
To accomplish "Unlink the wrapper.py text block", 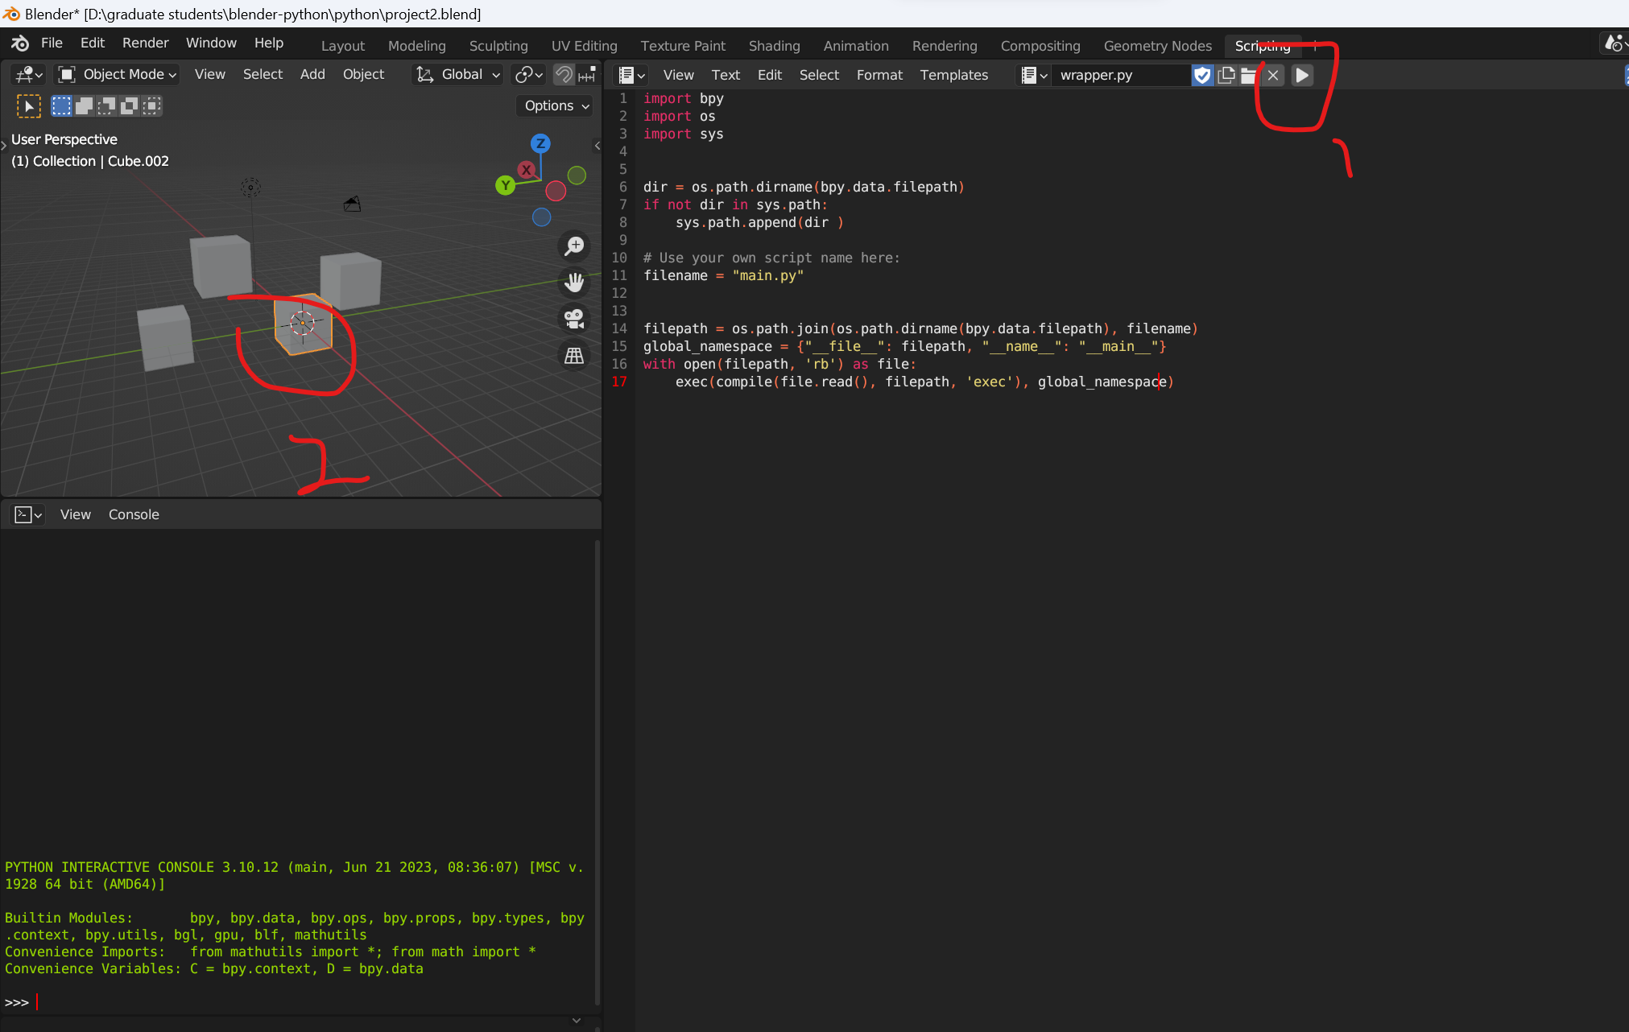I will (x=1273, y=75).
